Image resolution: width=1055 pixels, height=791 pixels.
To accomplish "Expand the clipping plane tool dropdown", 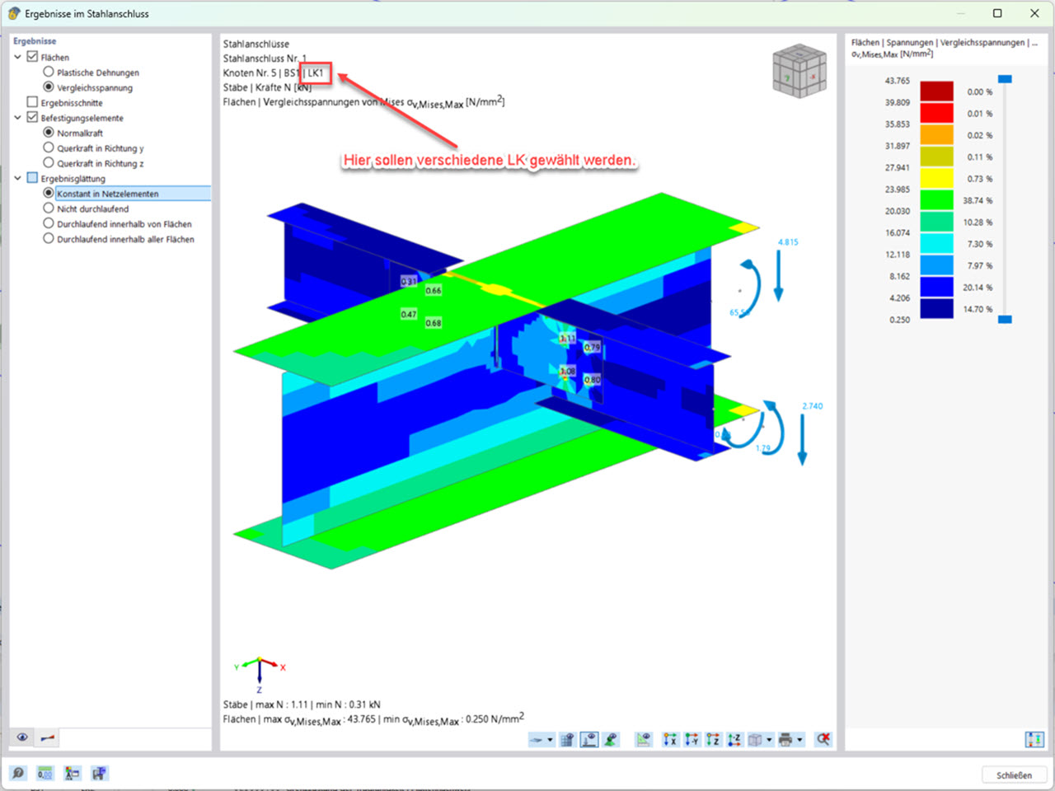I will click(x=550, y=739).
